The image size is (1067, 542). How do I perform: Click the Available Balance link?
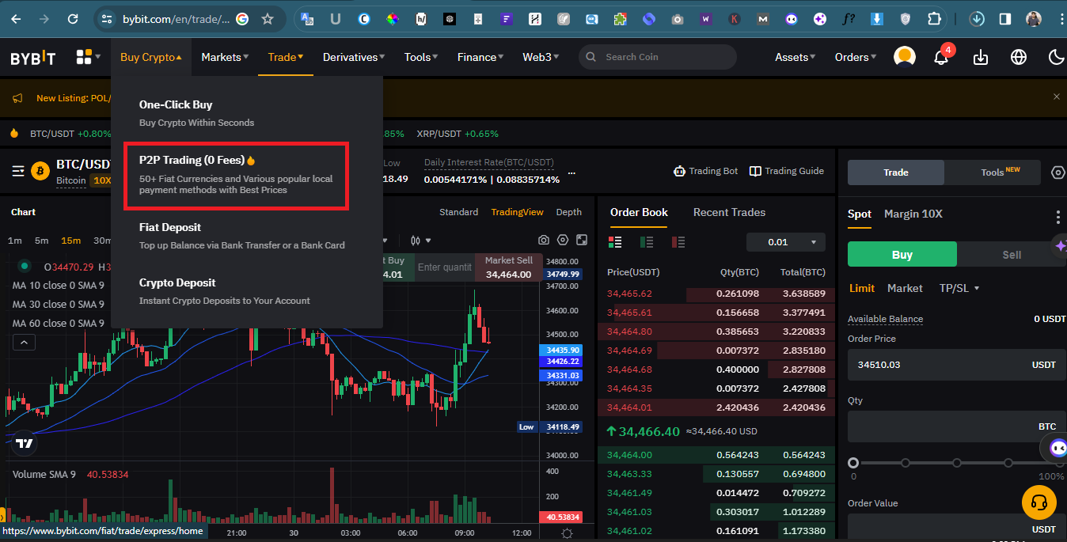coord(885,319)
